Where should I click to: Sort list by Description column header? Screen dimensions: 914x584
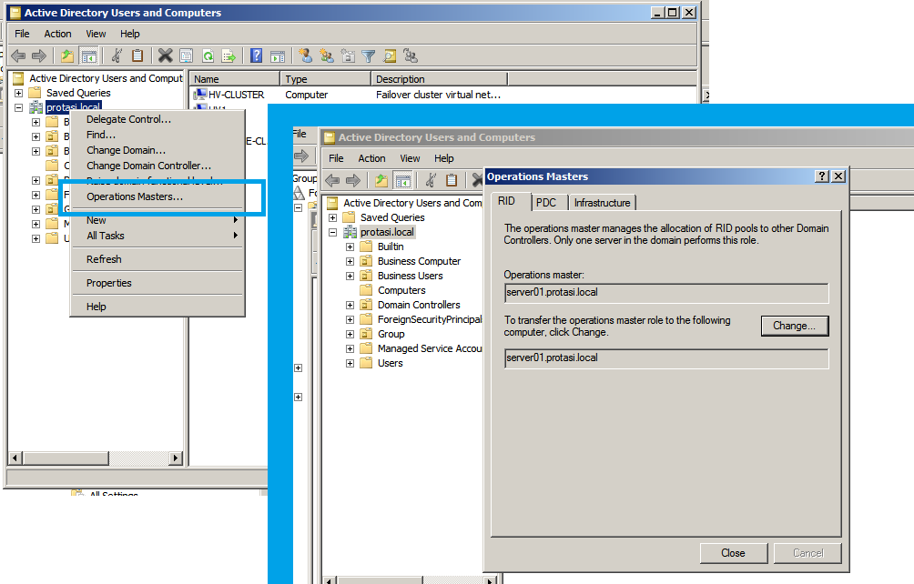click(440, 79)
